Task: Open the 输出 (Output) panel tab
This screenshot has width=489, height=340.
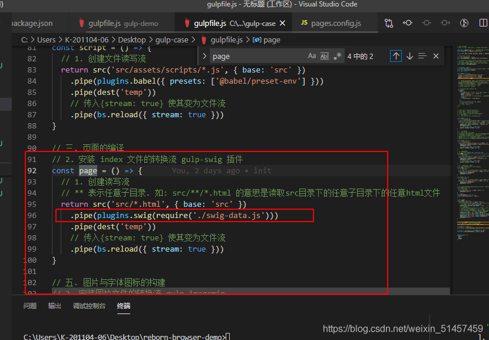Action: [x=55, y=306]
